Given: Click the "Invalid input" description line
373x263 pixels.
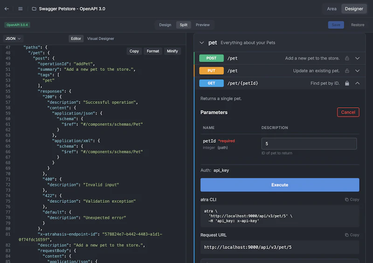Looking at the screenshot, I should [83, 185].
